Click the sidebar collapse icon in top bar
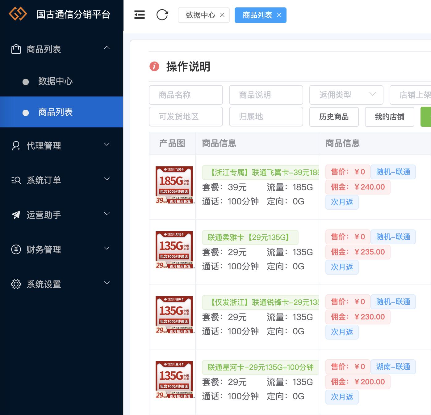 click(139, 15)
